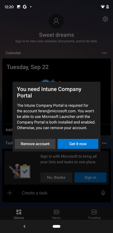Tap the Wi-Fi status icon
113x233 pixels.
pyautogui.click(x=102, y=7)
